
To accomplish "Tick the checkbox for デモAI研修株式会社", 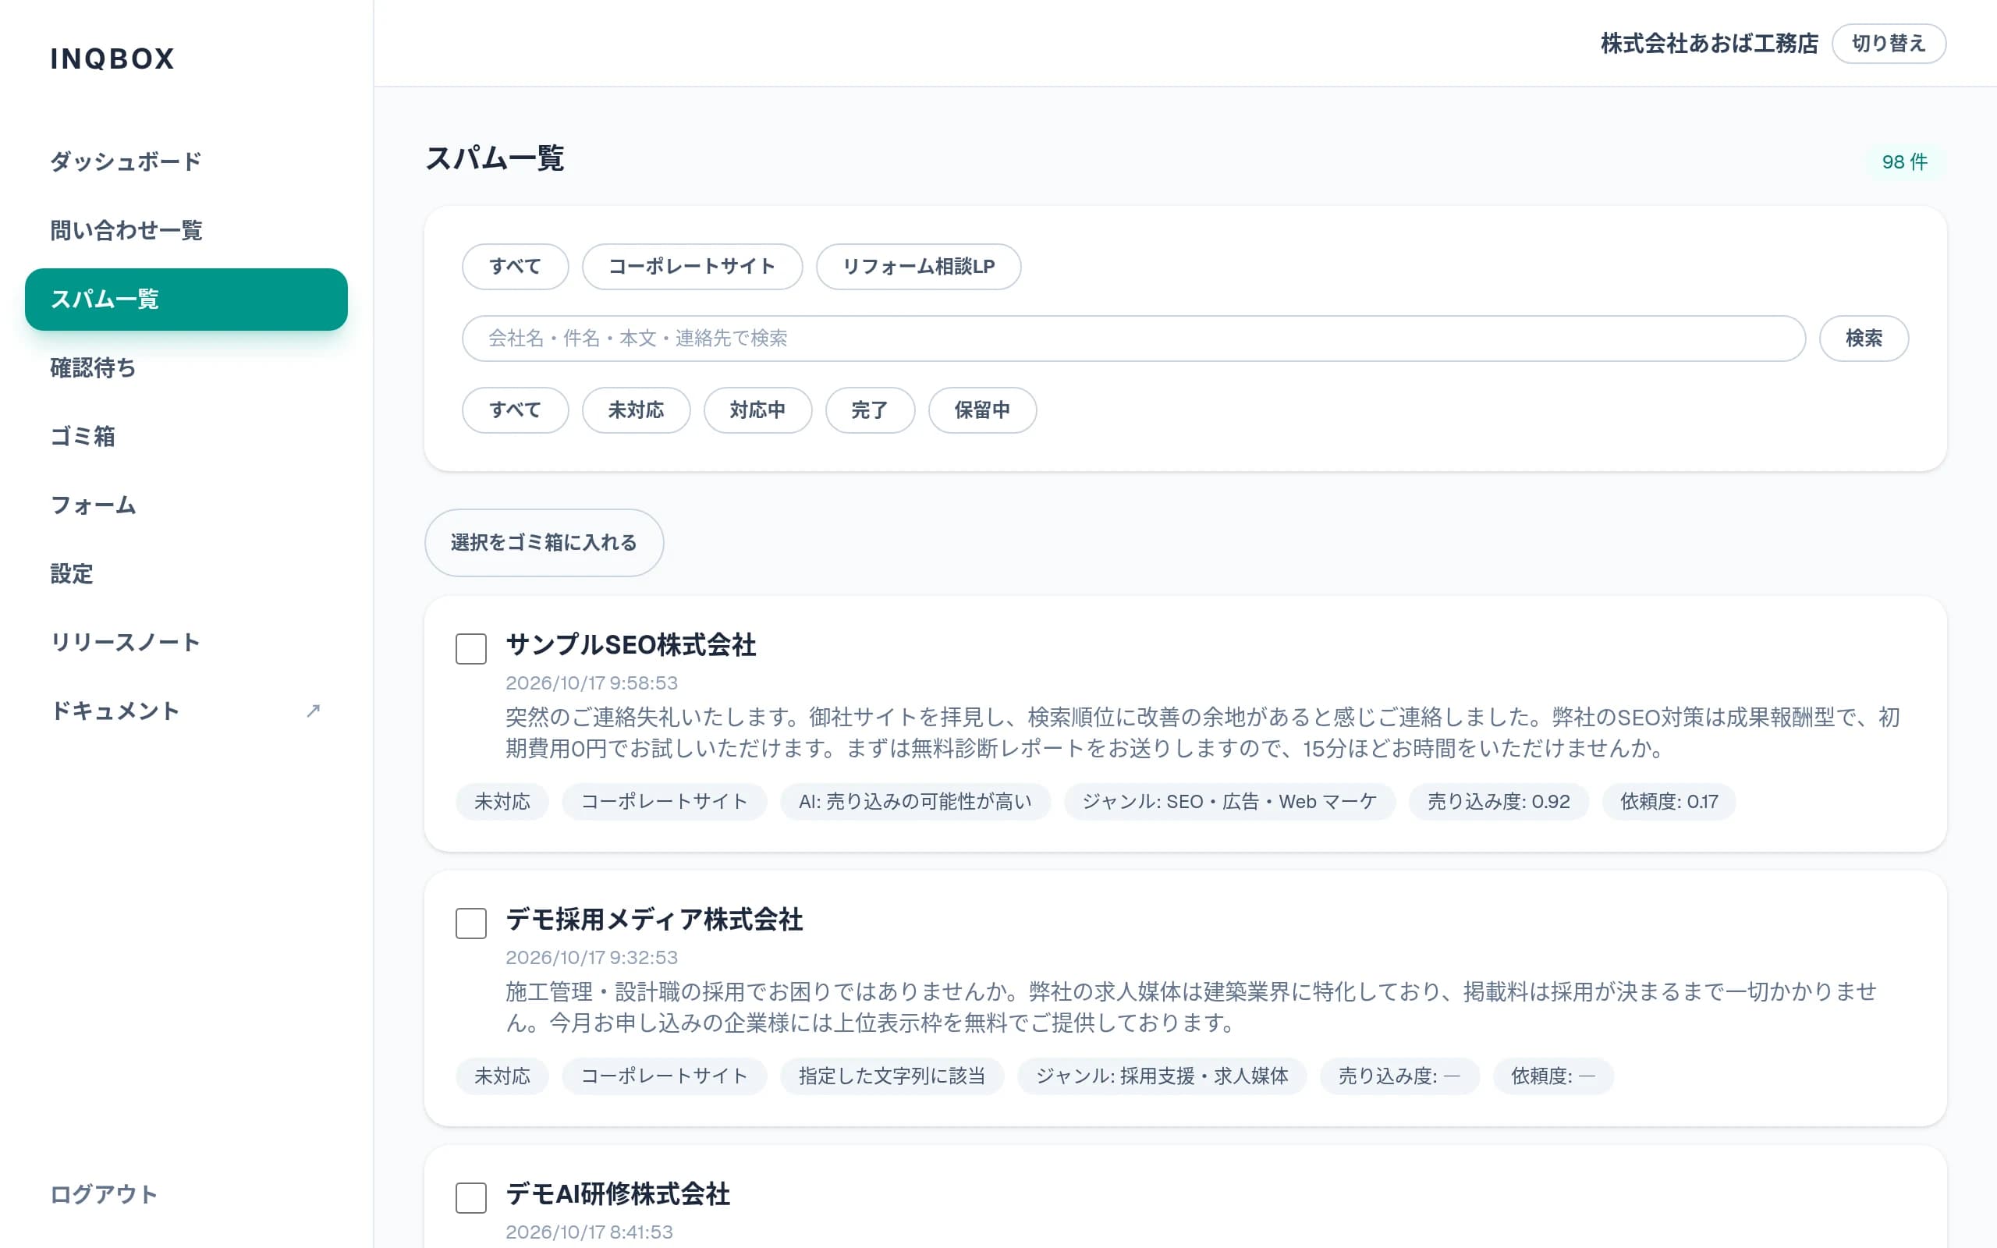I will 471,1197.
